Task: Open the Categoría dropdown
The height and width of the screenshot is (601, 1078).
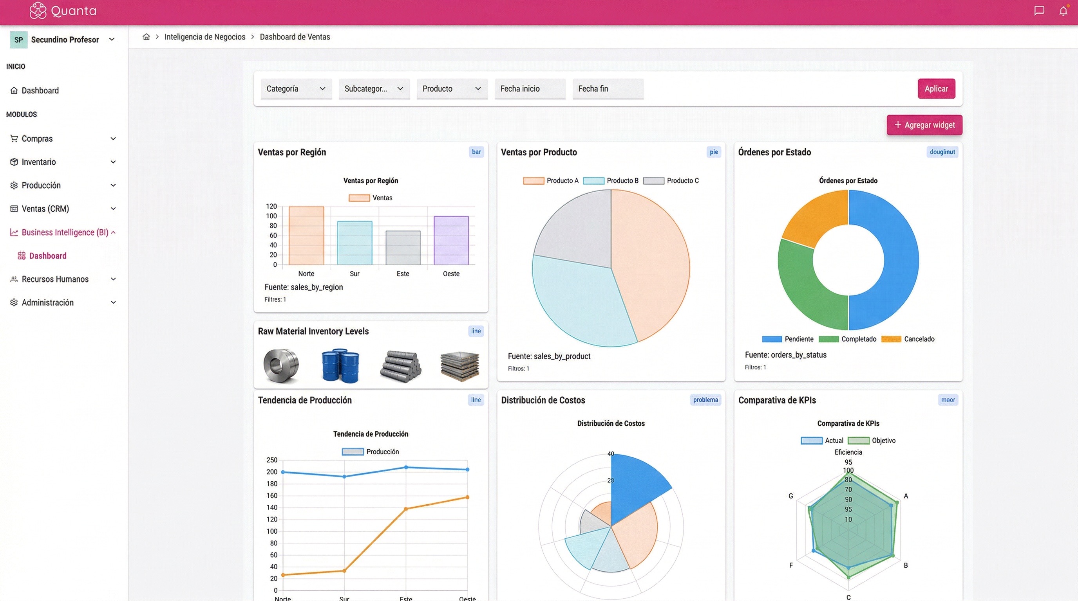Action: [296, 88]
